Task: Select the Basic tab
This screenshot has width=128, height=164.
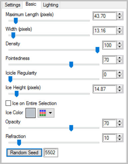Action: pos(31,4)
